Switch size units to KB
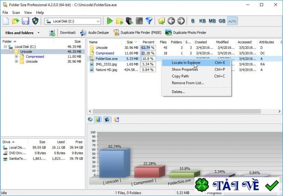283x196 pixels. 202,21
